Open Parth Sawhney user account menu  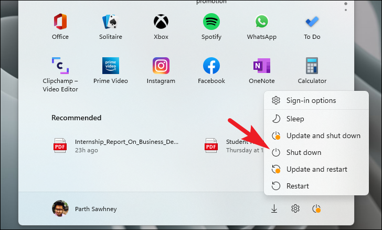click(84, 209)
